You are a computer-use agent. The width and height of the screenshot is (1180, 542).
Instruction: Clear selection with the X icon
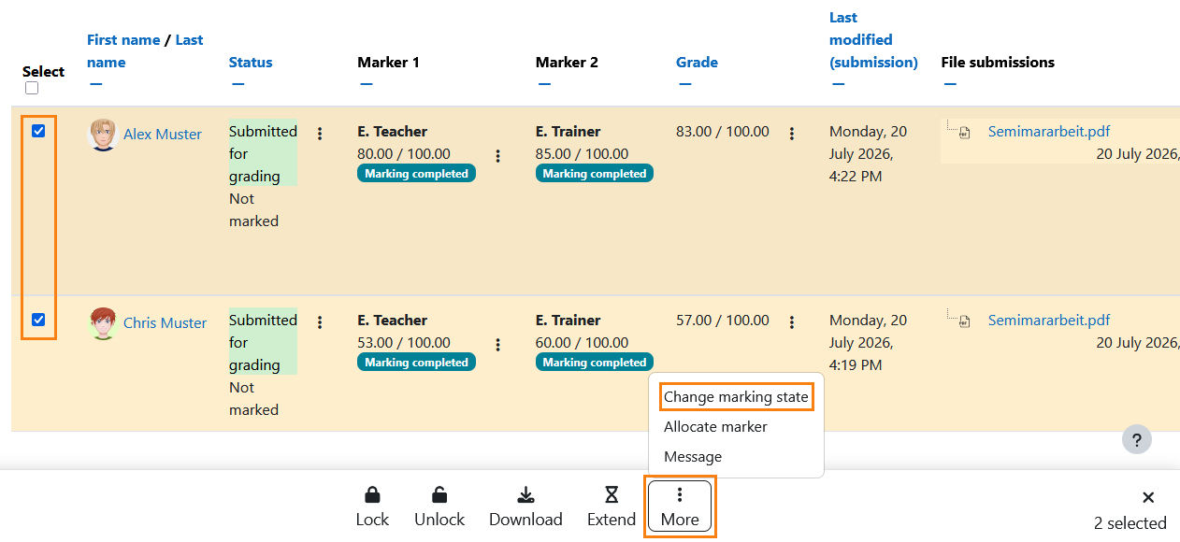point(1148,497)
